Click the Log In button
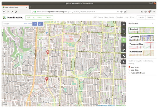This screenshot has width=158, height=108. point(141,17)
